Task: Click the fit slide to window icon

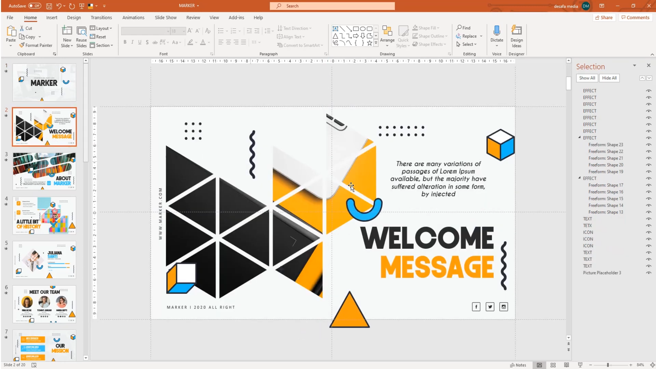Action: [x=652, y=365]
